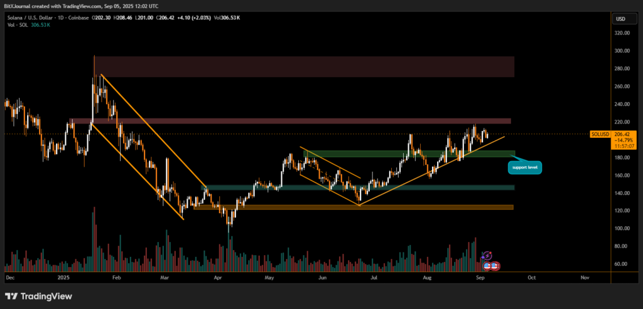Select the pink resistance zone near 220
643x309 pixels.
pos(289,121)
